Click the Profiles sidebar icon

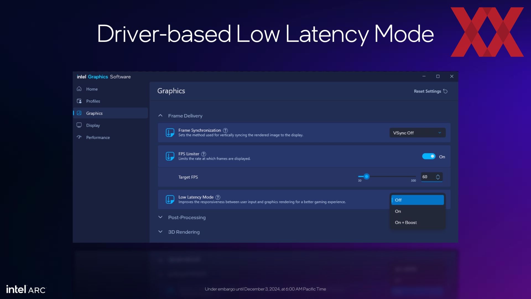[x=79, y=101]
